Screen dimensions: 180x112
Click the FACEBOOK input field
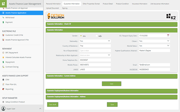tap(154, 69)
